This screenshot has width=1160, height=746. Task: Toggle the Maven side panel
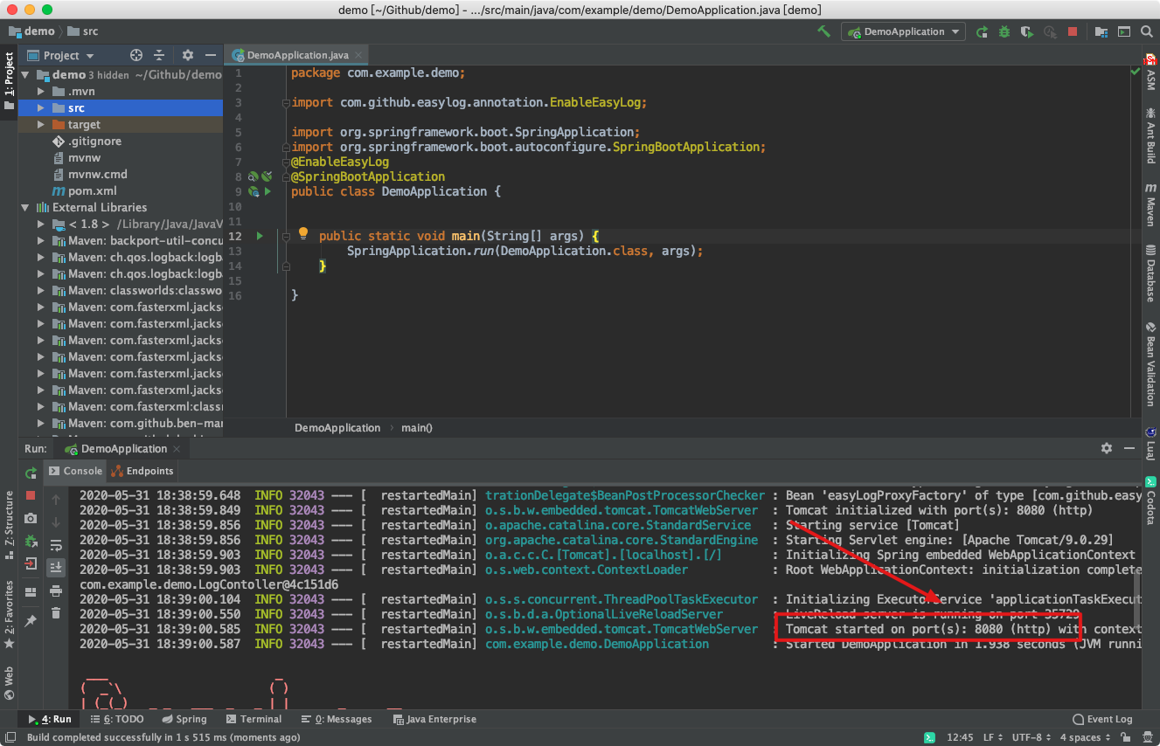[x=1150, y=205]
